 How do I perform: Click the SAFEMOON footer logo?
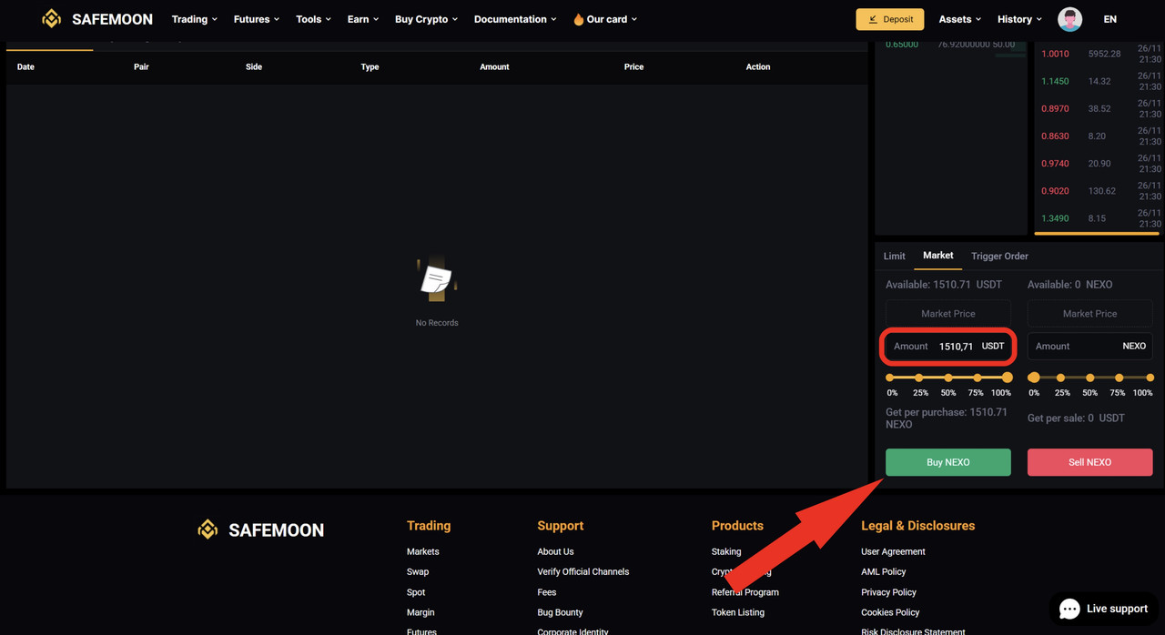(261, 529)
